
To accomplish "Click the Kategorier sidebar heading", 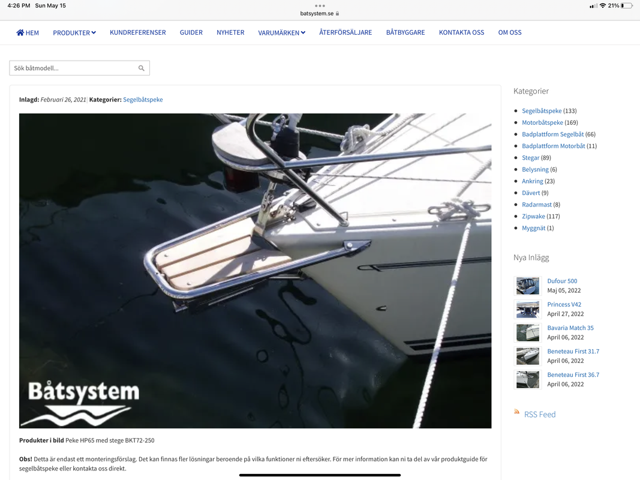I will (531, 91).
